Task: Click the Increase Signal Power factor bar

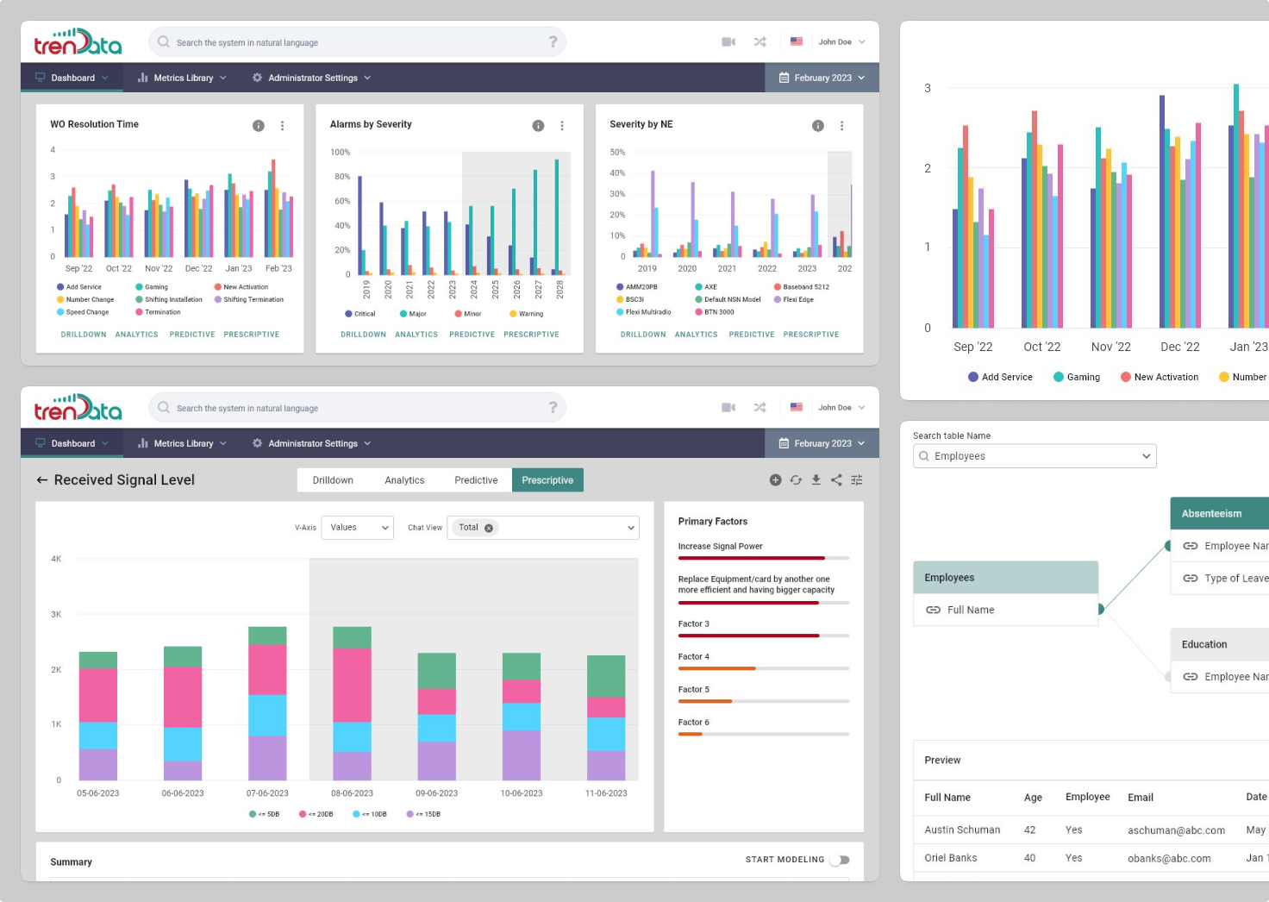Action: pos(763,558)
